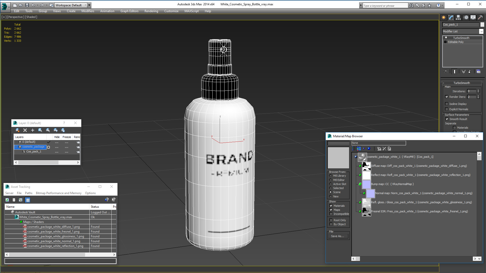Open Paths menu in Asset Tracking

coord(29,193)
